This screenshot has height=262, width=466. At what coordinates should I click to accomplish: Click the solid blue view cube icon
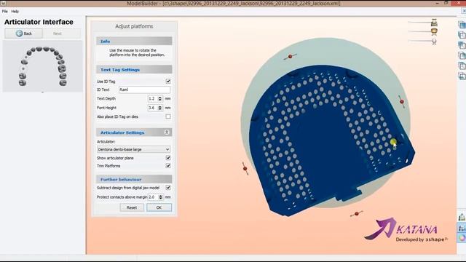[x=462, y=25]
